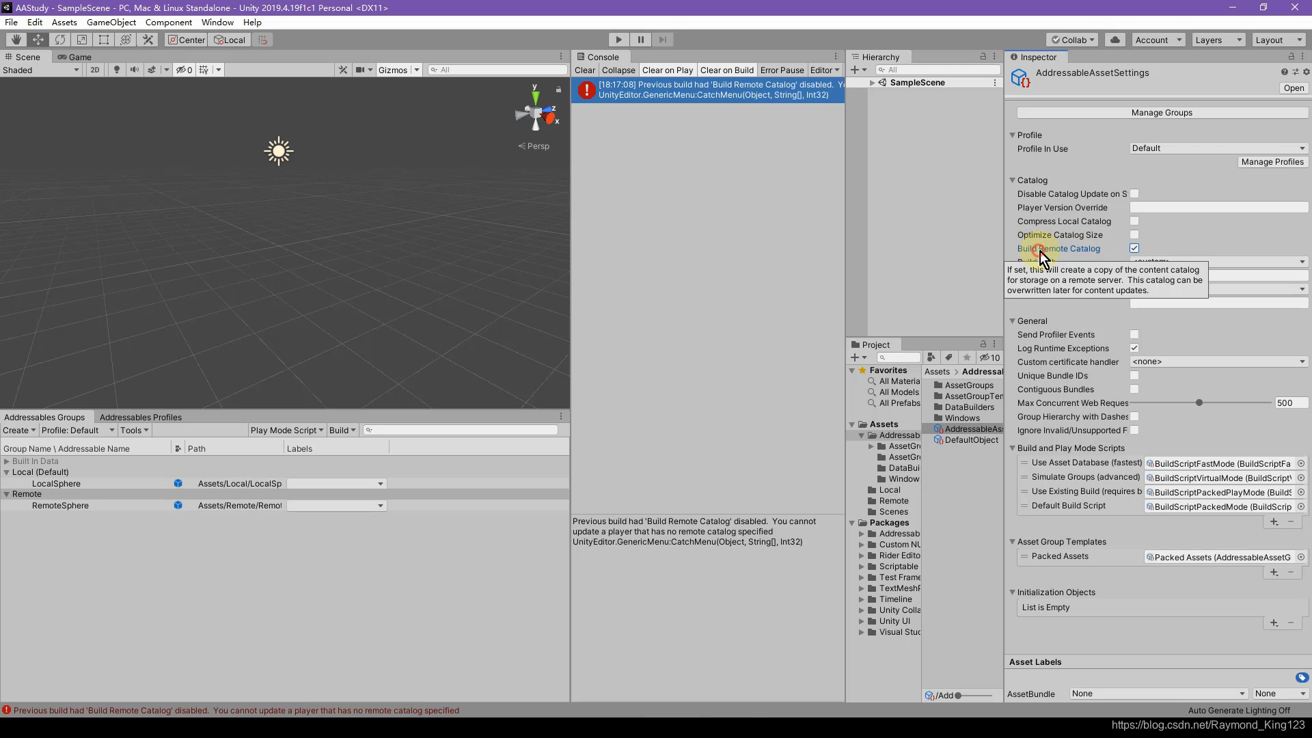The width and height of the screenshot is (1312, 738).
Task: Open Profile In Use dropdown
Action: tap(1218, 148)
